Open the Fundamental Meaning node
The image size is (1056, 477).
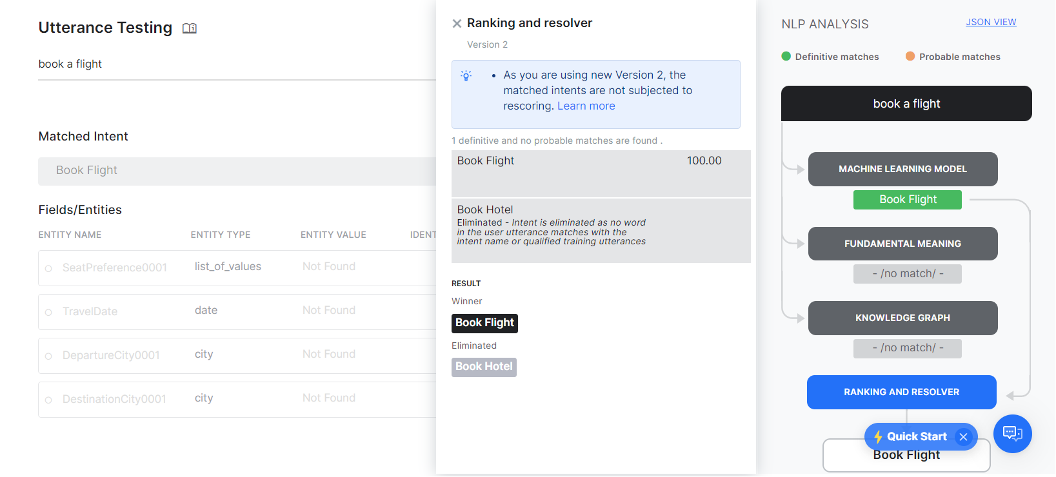902,244
